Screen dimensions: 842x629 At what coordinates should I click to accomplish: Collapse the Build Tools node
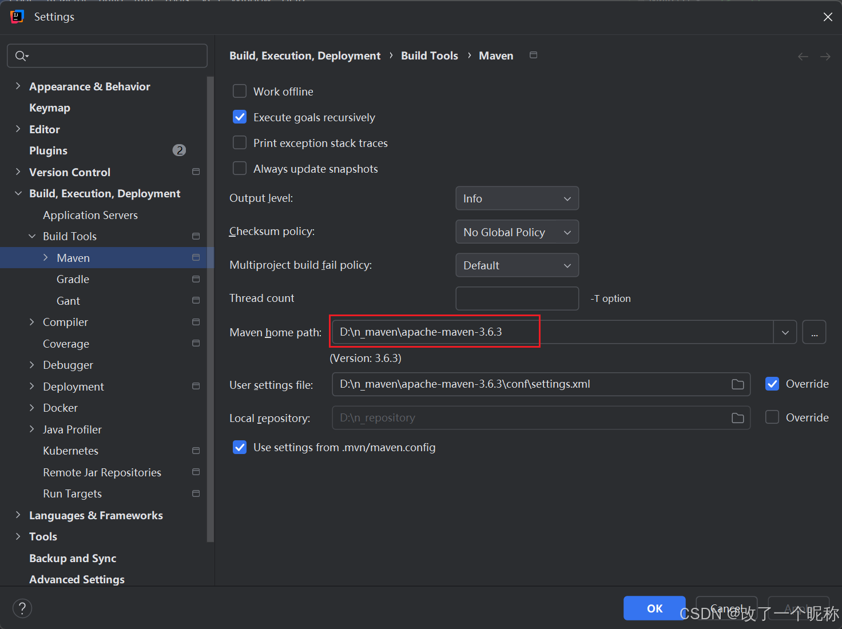[32, 236]
